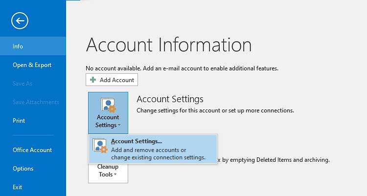367x196 pixels.
Task: Click the Add Account button
Action: coord(112,80)
